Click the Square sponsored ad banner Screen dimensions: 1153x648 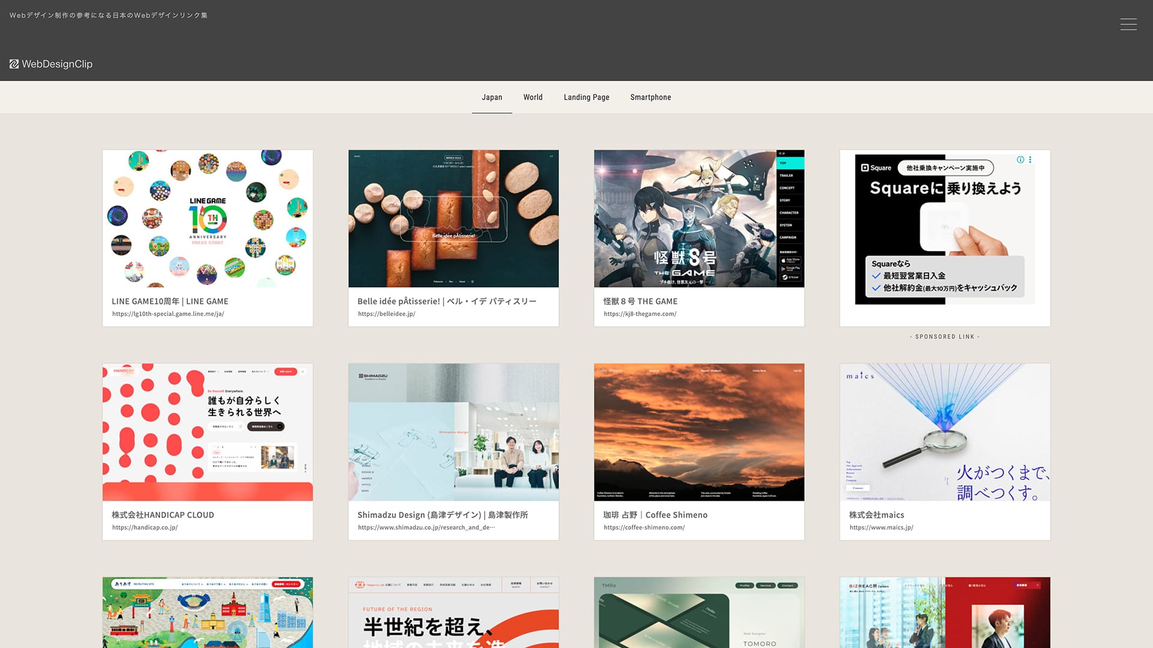pyautogui.click(x=945, y=229)
